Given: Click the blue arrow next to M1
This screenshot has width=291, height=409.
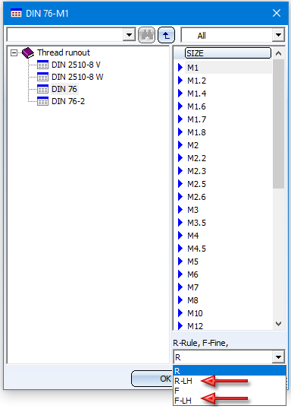Looking at the screenshot, I should [180, 68].
